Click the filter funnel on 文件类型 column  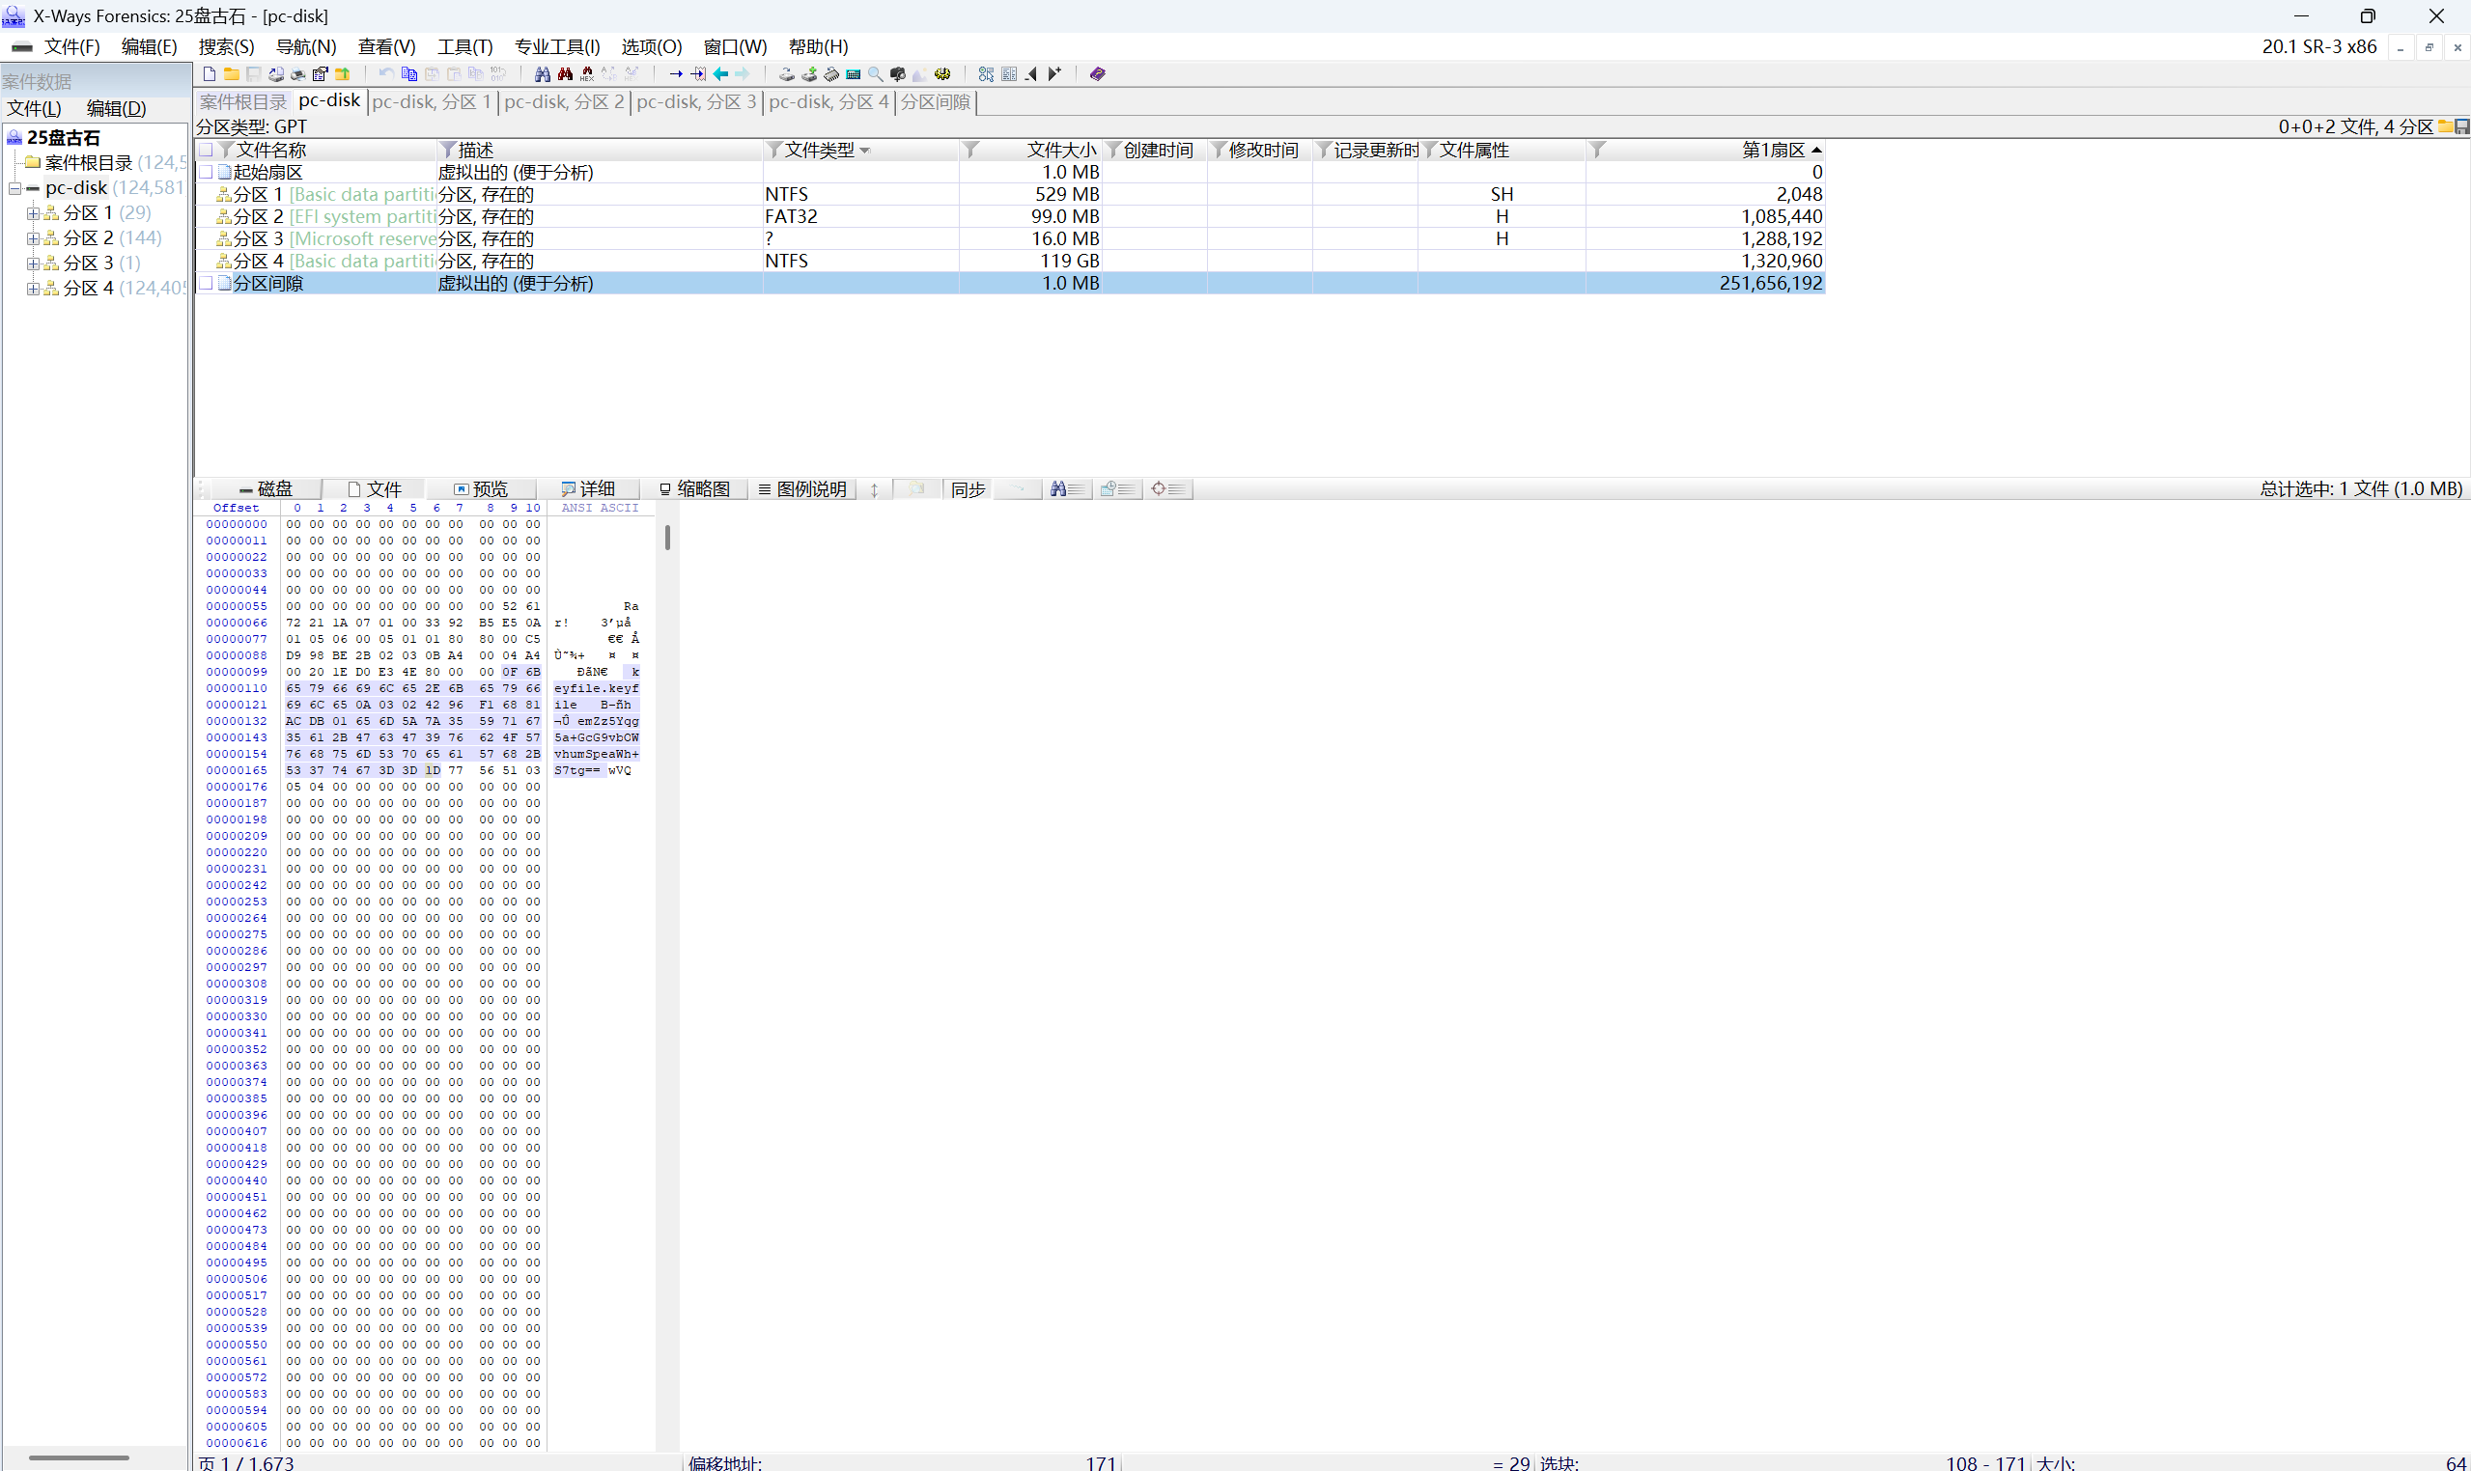(x=774, y=150)
